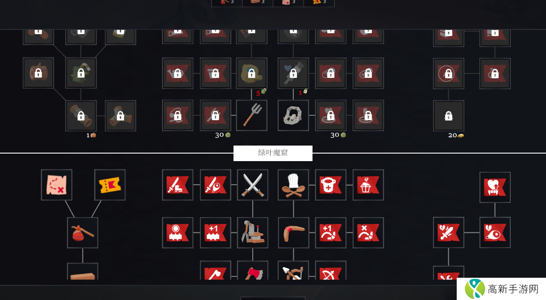Select the workbench crafting station node
This screenshot has height=300, width=546.
(x=253, y=233)
